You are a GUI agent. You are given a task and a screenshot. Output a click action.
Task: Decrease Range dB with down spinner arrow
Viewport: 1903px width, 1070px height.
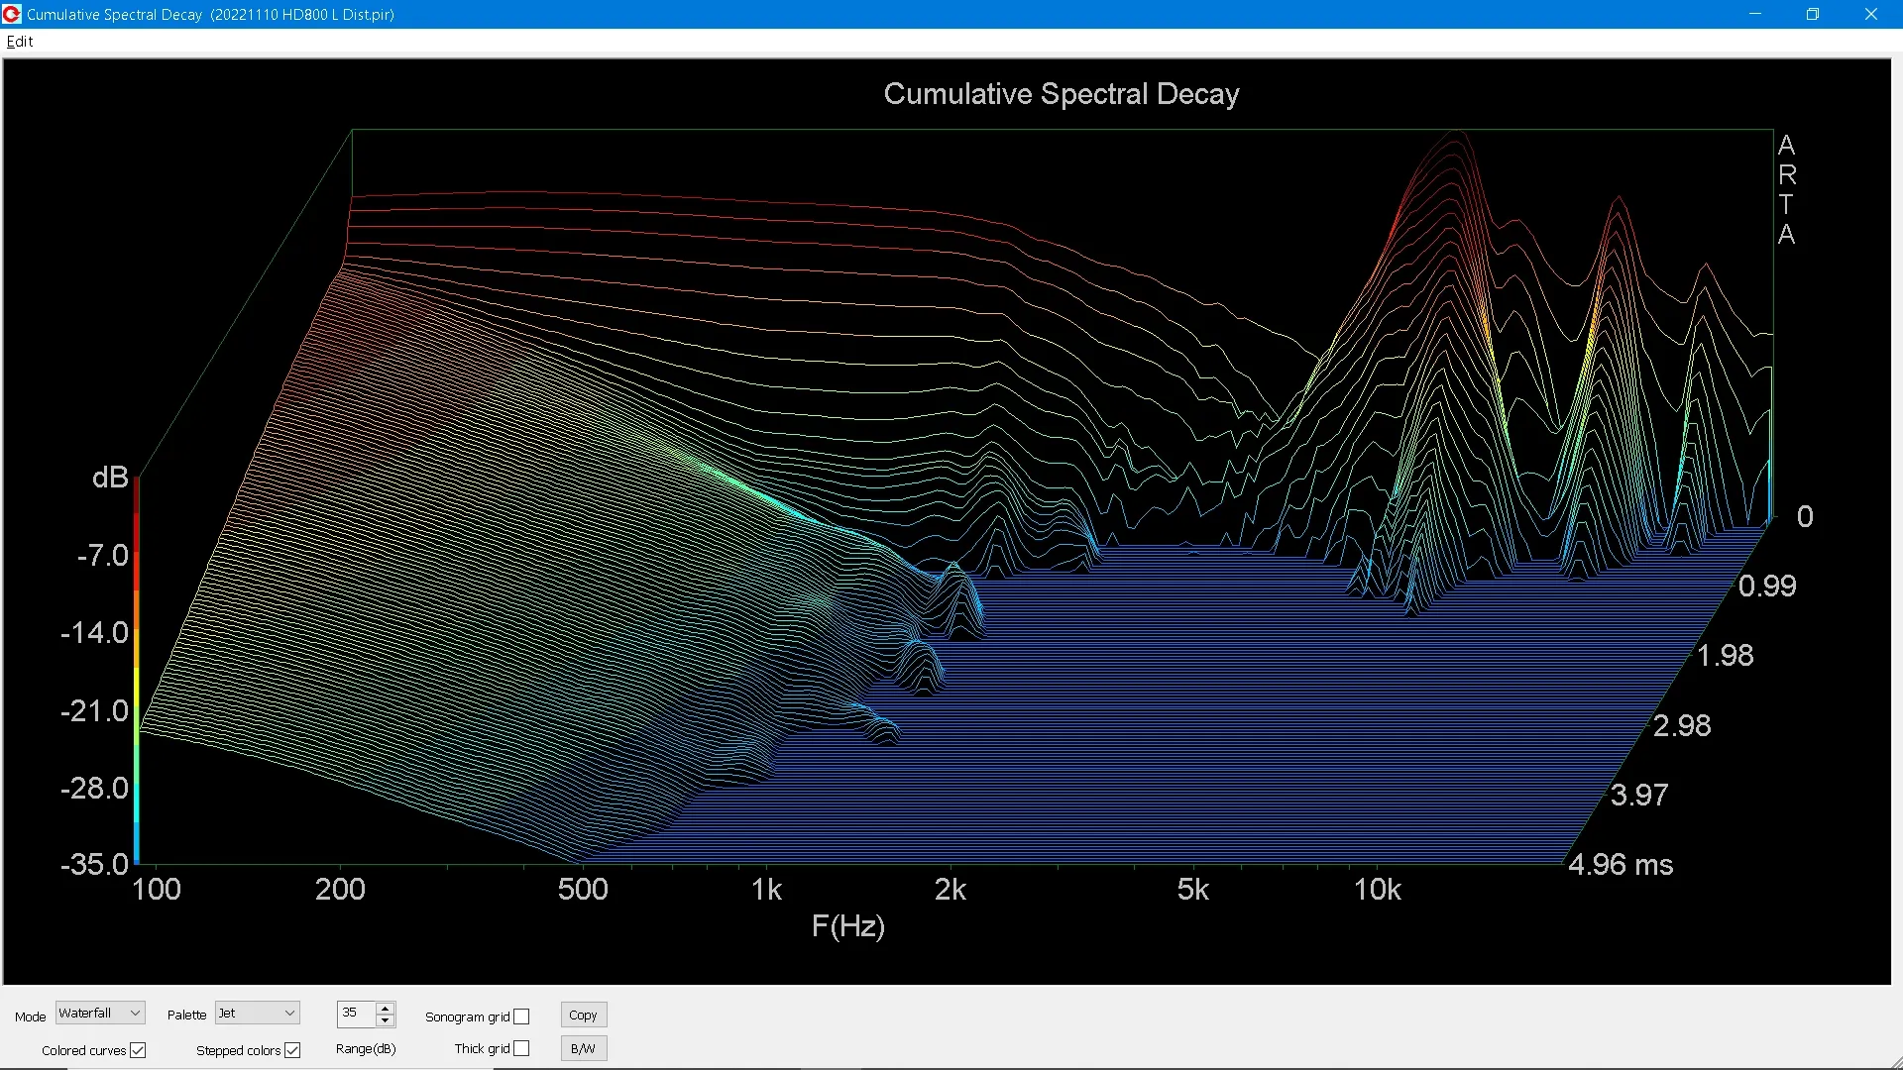386,1020
